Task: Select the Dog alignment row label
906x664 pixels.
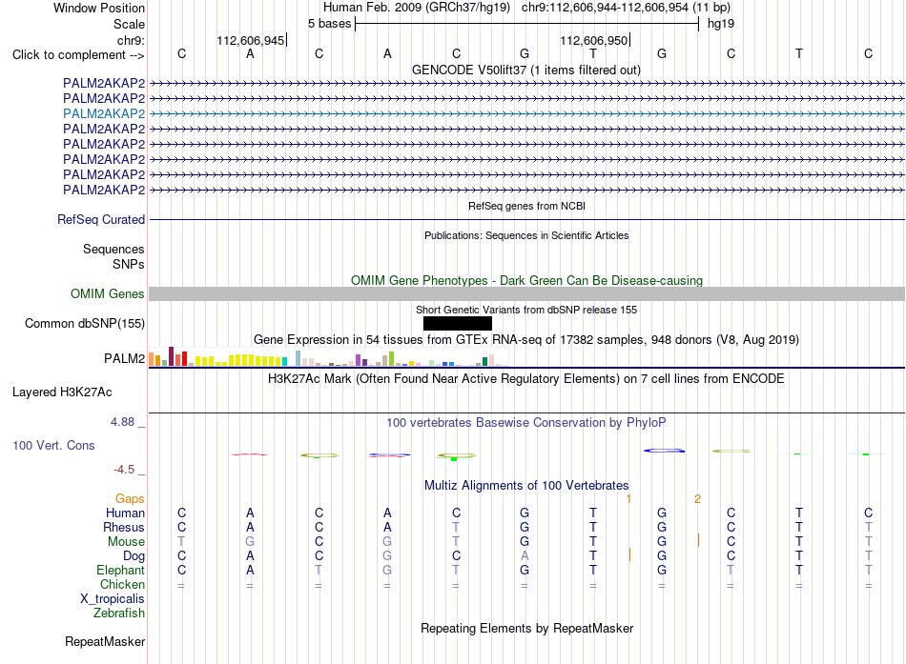Action: coord(134,556)
